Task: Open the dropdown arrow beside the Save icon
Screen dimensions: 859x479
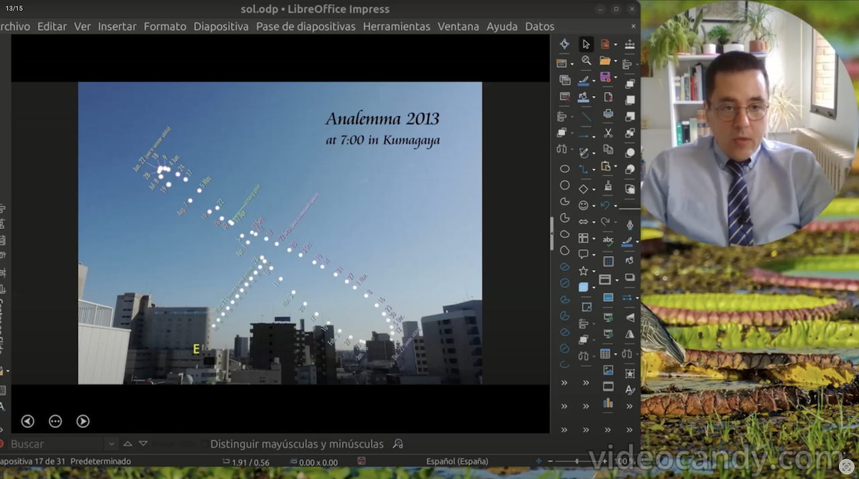Action: point(616,79)
